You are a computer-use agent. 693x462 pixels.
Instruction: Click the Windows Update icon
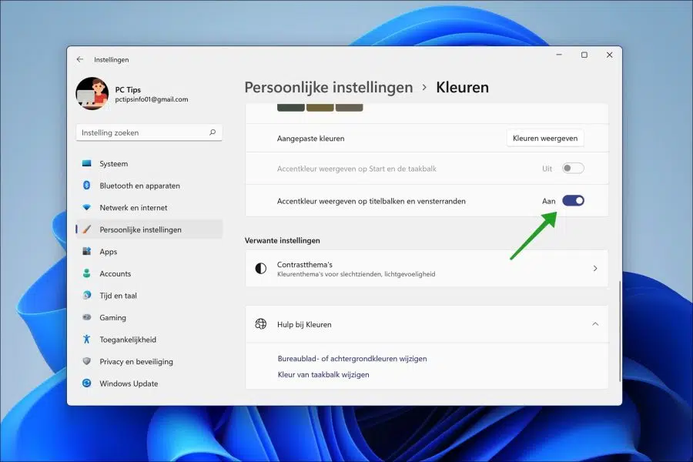(86, 383)
